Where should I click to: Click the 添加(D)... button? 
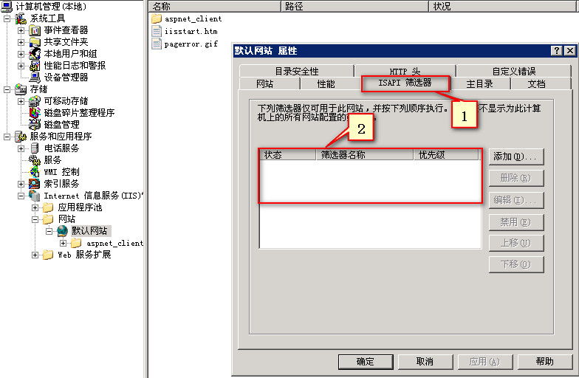click(x=516, y=157)
